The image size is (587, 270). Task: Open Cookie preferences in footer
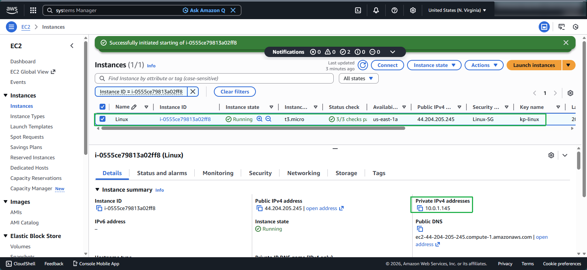click(x=562, y=264)
